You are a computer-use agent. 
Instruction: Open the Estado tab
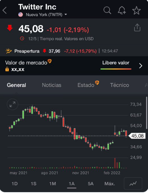86,85
